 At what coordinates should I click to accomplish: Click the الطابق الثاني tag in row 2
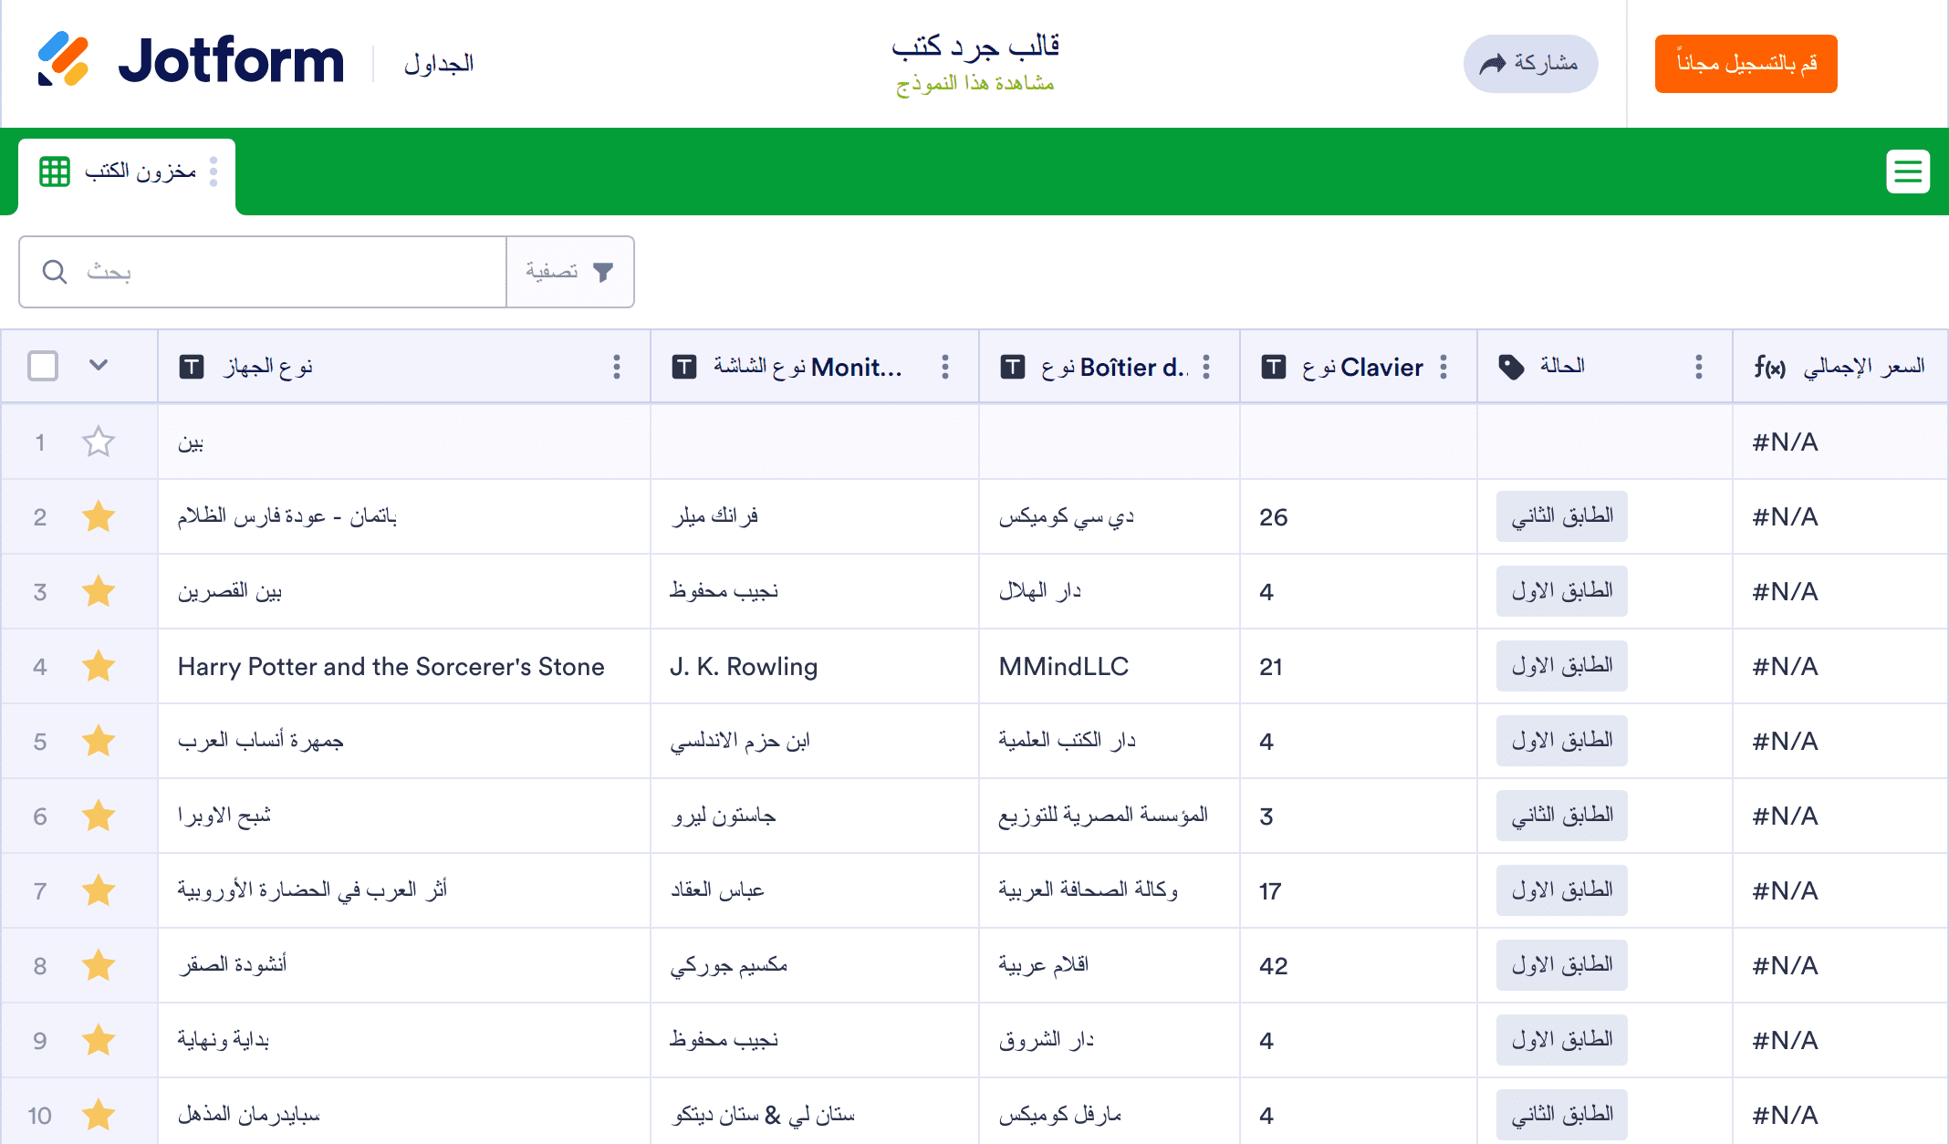pyautogui.click(x=1561, y=517)
